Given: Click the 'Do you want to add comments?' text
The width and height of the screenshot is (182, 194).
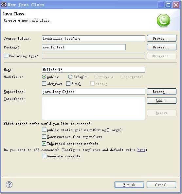Looking at the screenshot, I should pyautogui.click(x=31, y=150).
